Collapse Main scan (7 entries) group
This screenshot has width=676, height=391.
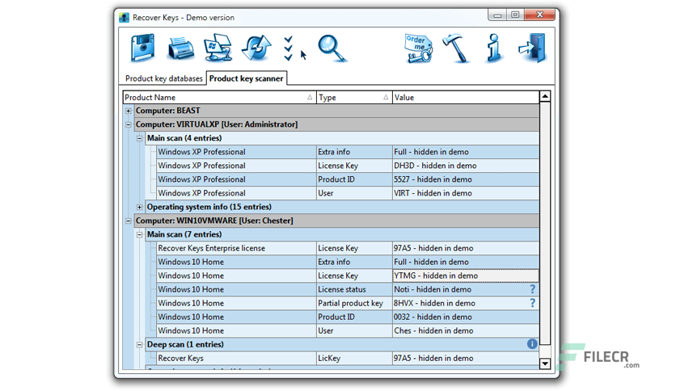coord(139,235)
